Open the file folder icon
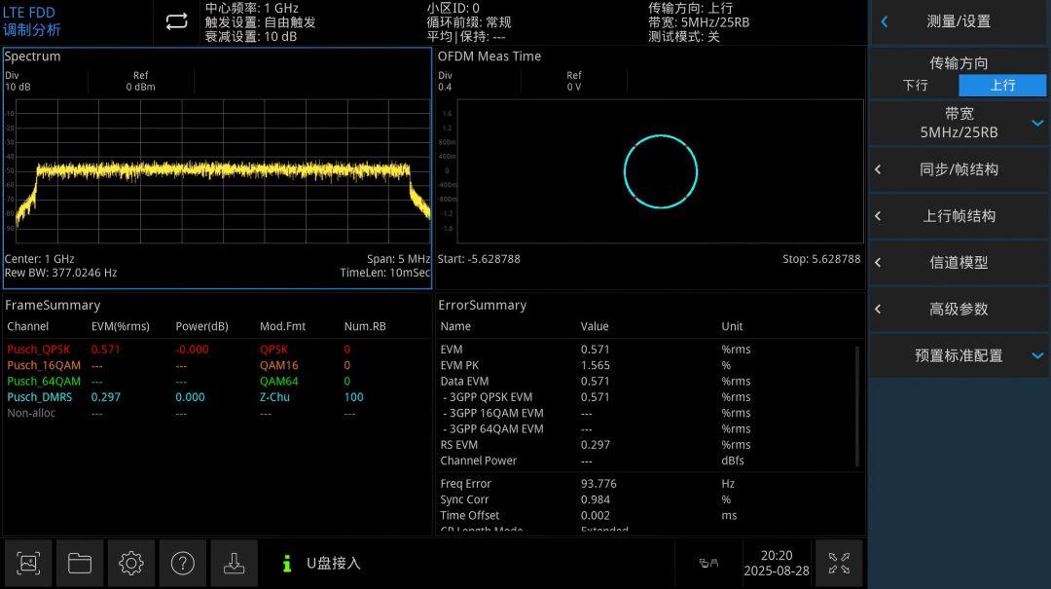 pyautogui.click(x=80, y=564)
